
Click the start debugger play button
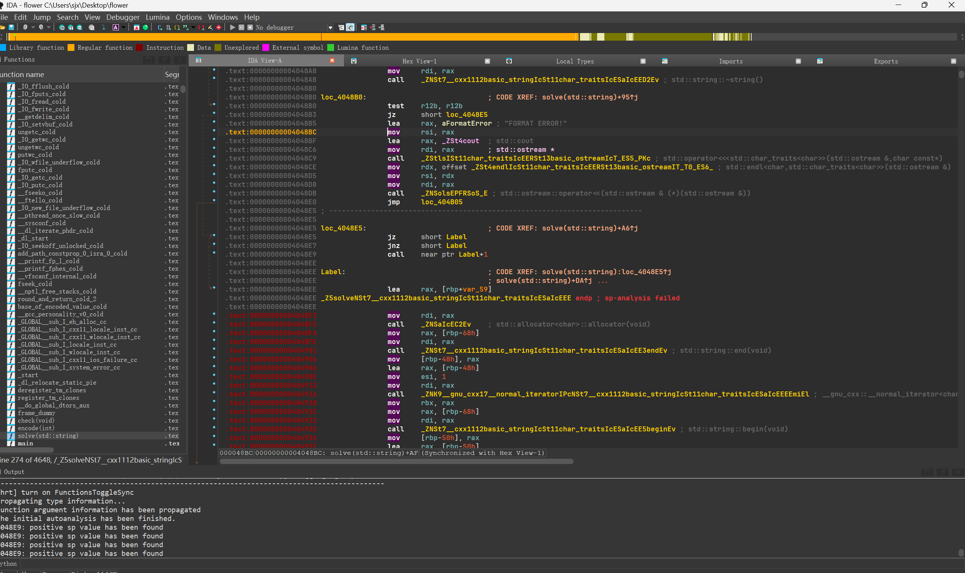[232, 27]
